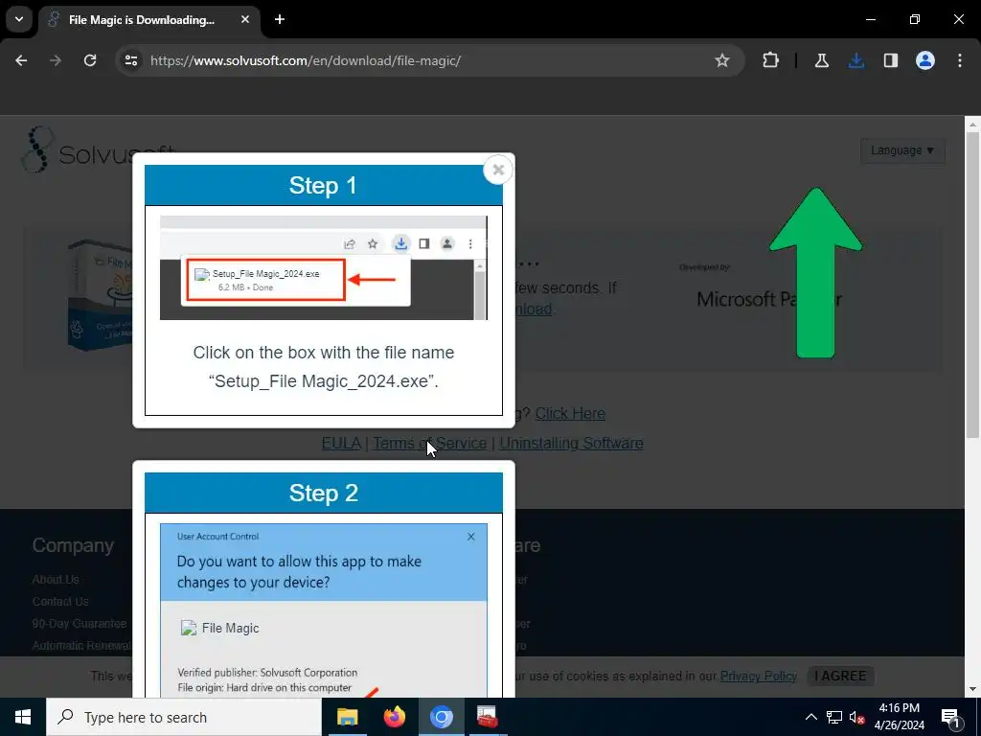Open the network icon in system tray

tap(834, 717)
